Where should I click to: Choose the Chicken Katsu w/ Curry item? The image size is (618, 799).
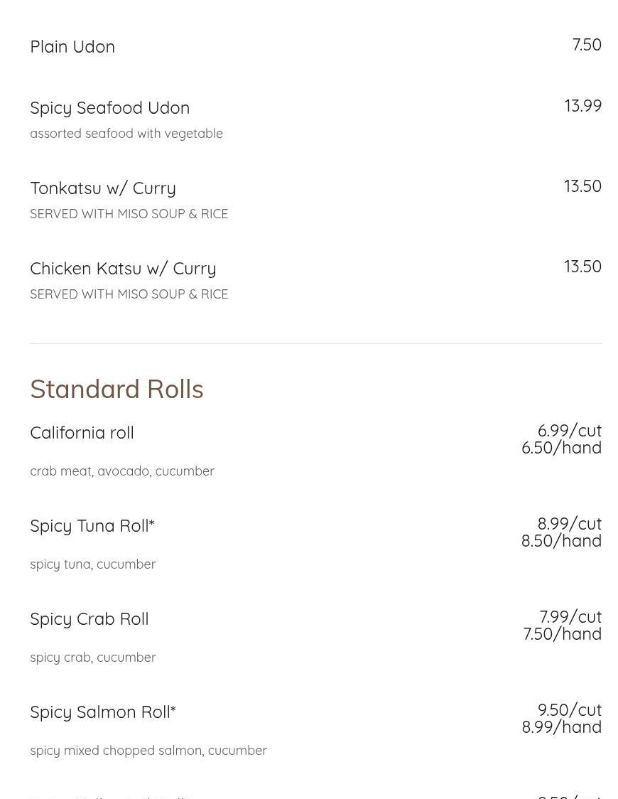click(x=123, y=268)
